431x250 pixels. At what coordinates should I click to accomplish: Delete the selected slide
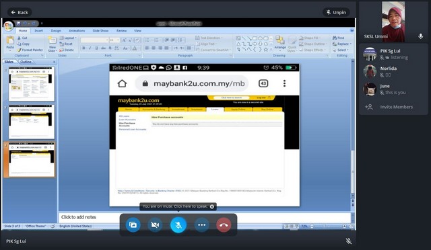click(x=67, y=50)
